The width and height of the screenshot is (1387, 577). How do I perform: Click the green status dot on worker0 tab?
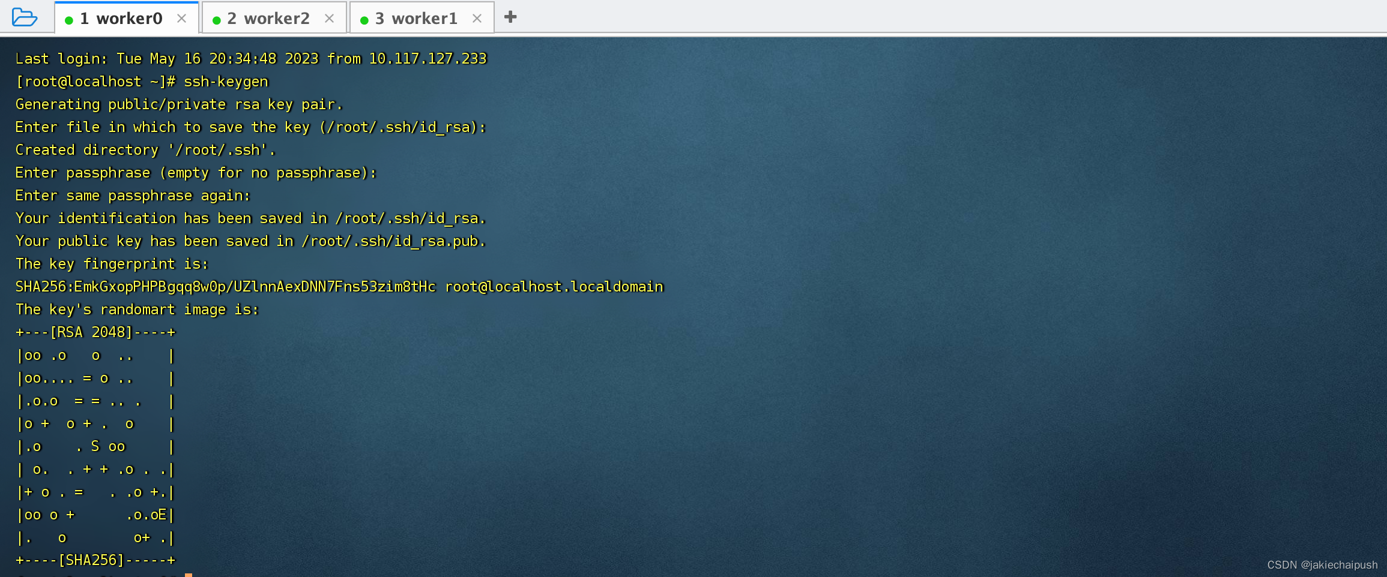click(x=69, y=20)
